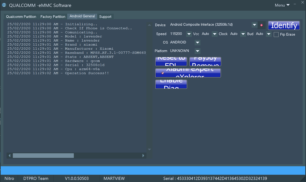This screenshot has height=182, width=306.
Task: Click the log's scroll up arrow
Action: (149, 25)
